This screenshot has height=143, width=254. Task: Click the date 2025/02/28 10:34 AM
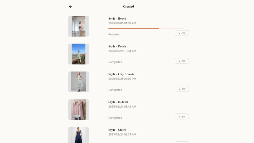click(122, 51)
